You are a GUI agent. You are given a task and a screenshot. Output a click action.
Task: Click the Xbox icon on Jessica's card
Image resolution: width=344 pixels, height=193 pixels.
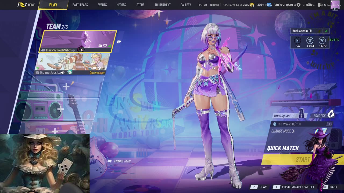click(x=99, y=68)
